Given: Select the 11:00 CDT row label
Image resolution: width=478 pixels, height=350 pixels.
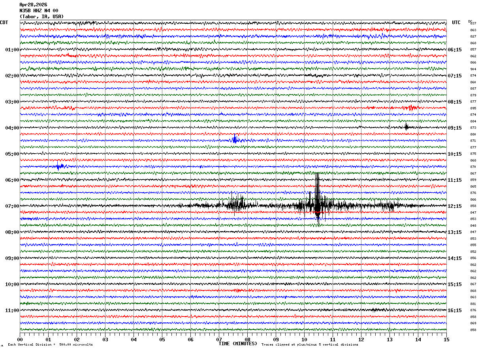Looking at the screenshot, I should point(12,310).
